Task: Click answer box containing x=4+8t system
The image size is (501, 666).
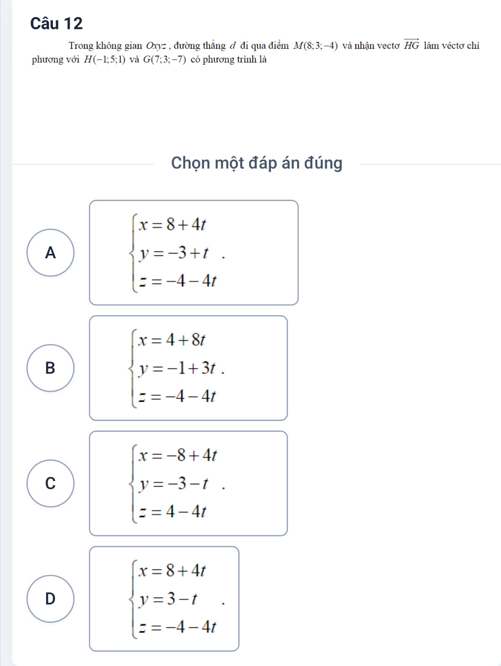Action: click(188, 368)
